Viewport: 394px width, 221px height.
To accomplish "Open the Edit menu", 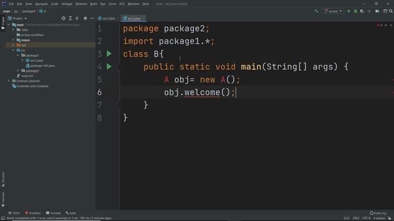I will coord(19,4).
